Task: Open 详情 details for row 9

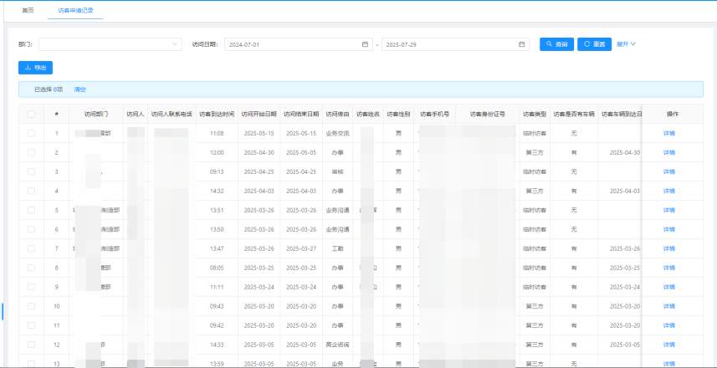Action: (x=669, y=287)
